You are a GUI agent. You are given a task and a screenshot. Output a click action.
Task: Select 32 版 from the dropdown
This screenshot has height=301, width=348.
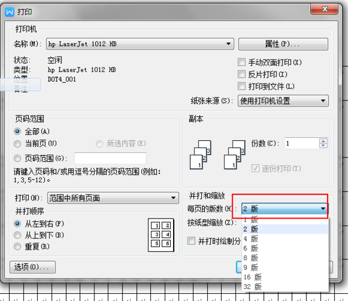click(x=285, y=287)
